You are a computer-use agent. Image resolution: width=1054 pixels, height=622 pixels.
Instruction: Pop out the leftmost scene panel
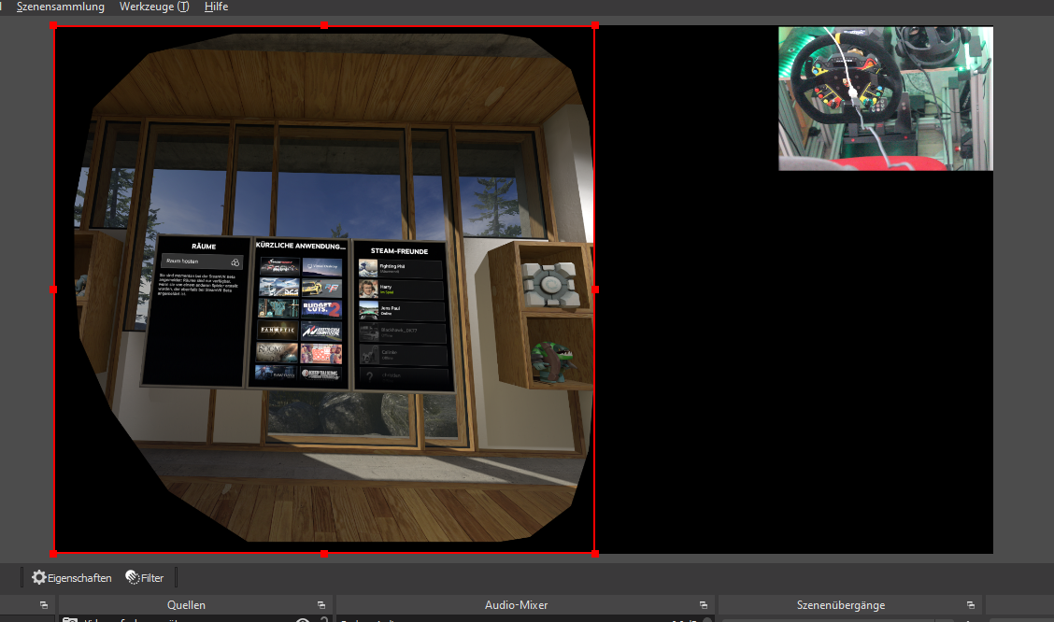[x=44, y=604]
